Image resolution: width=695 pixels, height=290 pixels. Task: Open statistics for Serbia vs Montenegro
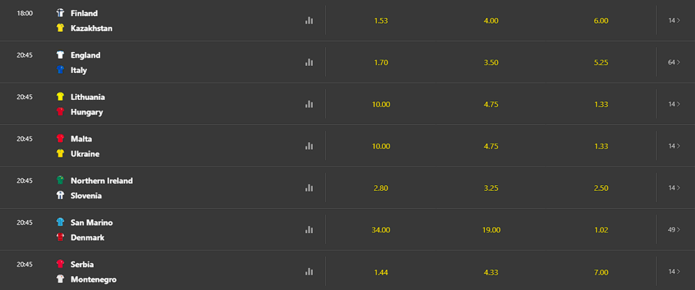[309, 271]
